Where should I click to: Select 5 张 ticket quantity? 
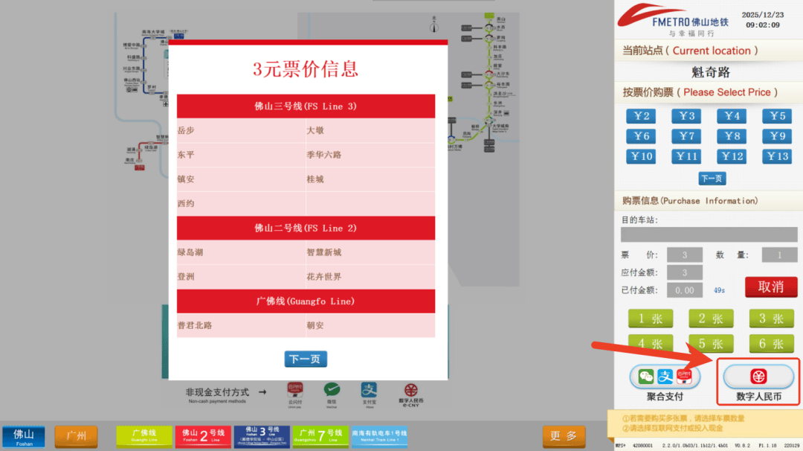[x=711, y=343]
